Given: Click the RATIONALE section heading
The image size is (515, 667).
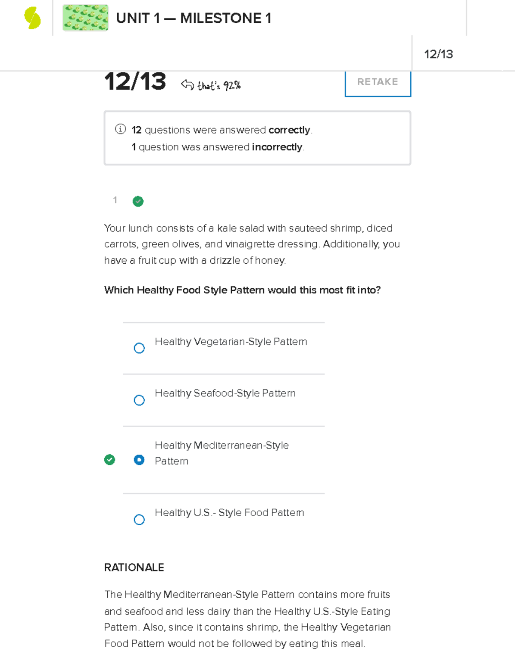Looking at the screenshot, I should (134, 567).
